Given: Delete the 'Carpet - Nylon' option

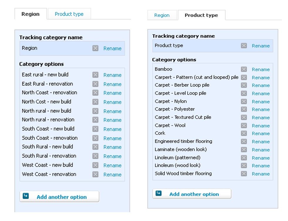Looking at the screenshot, I should coord(244,101).
